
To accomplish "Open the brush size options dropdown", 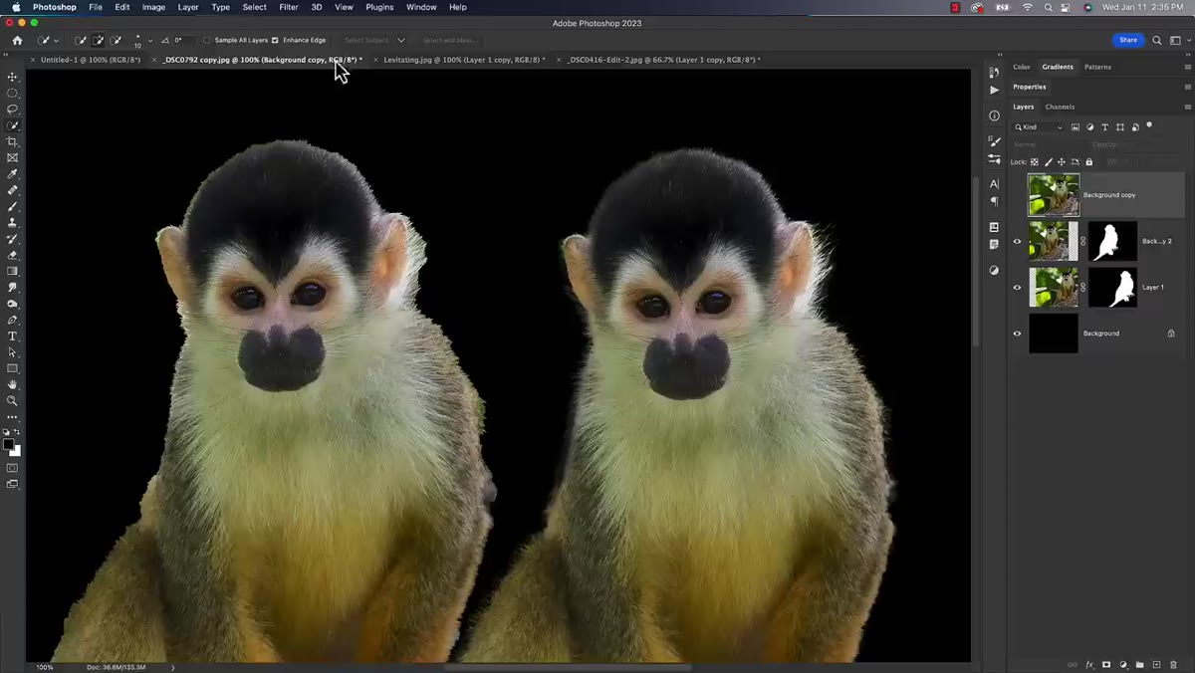I will tap(150, 41).
